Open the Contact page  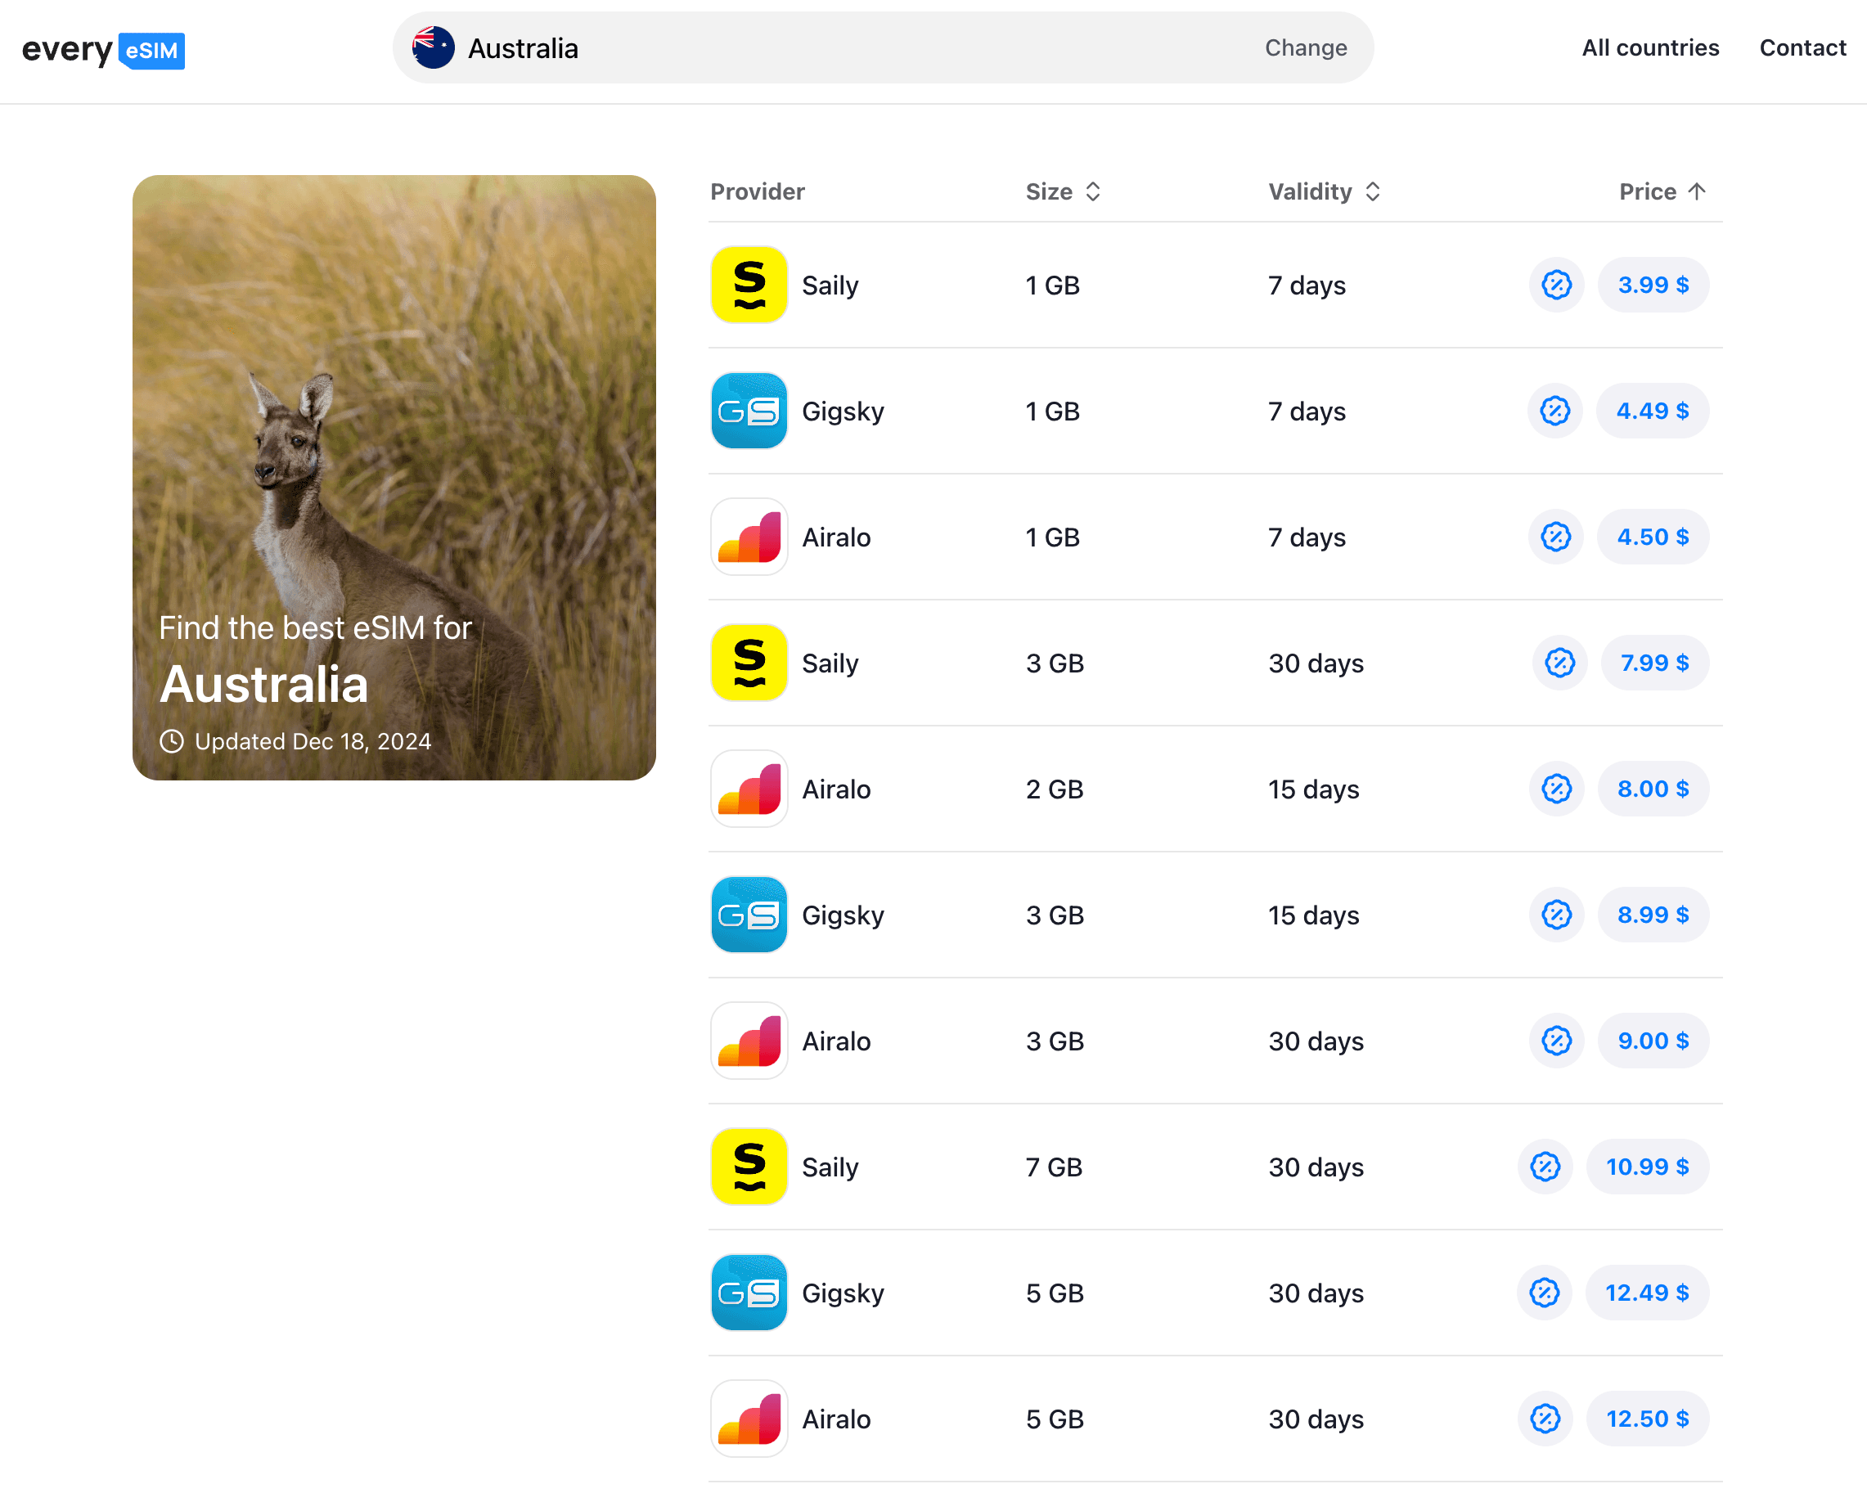1802,47
